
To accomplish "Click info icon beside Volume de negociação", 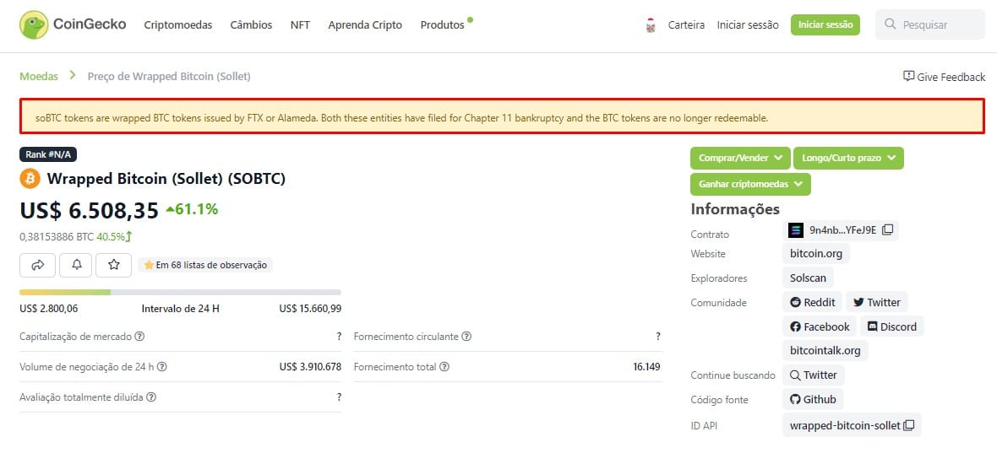I will pos(162,367).
